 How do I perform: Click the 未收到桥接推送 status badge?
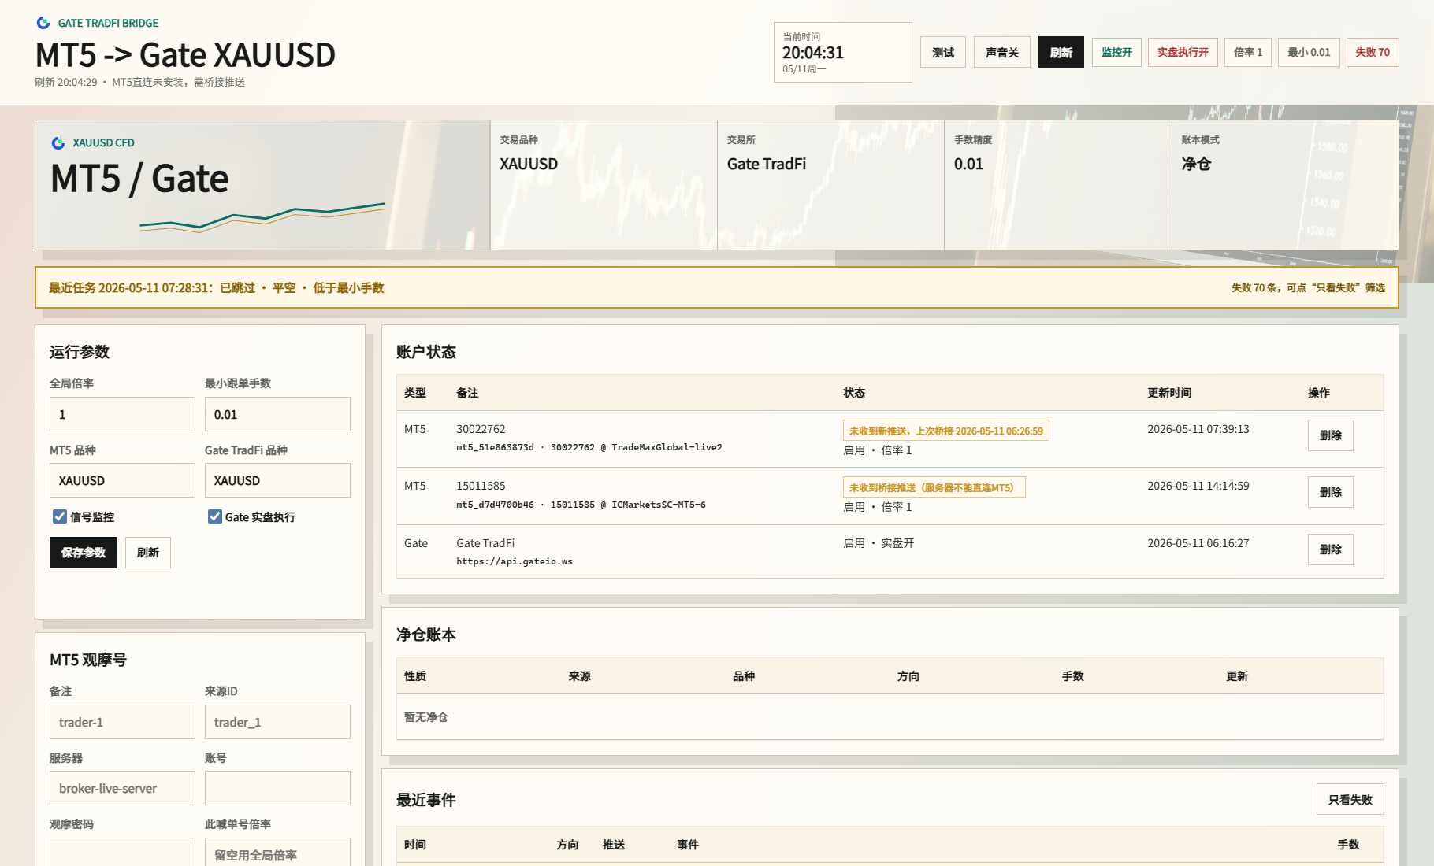934,487
